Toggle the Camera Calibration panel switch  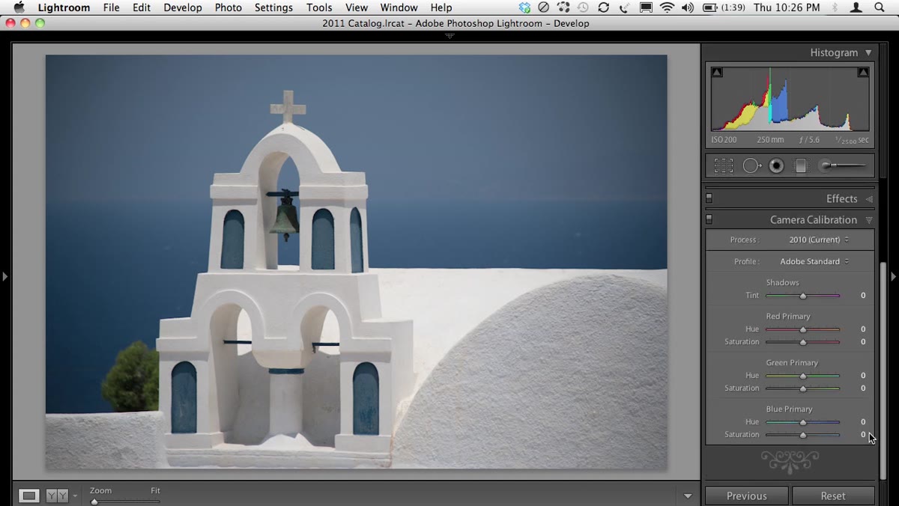709,219
